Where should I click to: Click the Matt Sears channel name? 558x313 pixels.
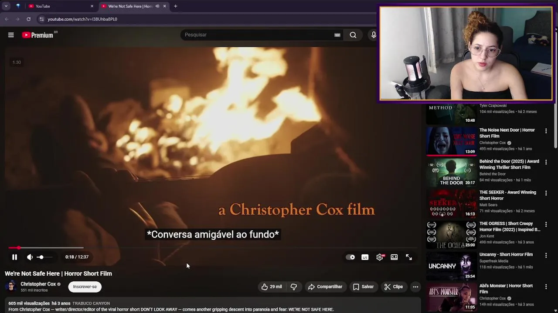tap(488, 205)
